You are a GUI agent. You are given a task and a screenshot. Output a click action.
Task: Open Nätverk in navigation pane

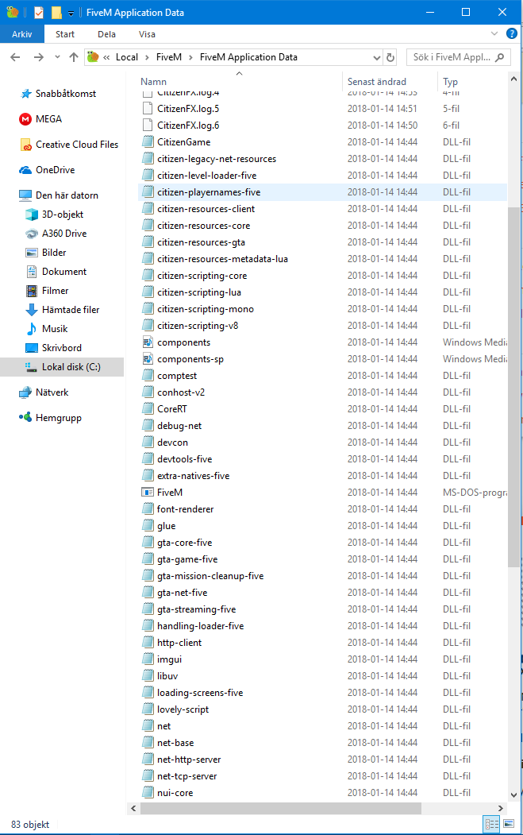click(x=44, y=392)
